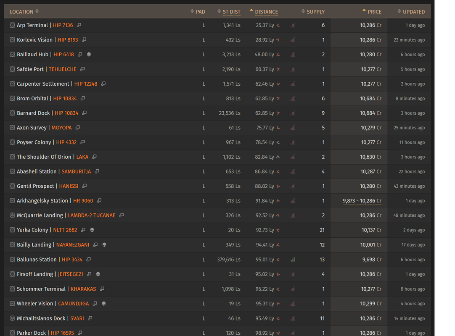The height and width of the screenshot is (336, 455).
Task: Open Arp Terminal station link
Action: tap(32, 25)
